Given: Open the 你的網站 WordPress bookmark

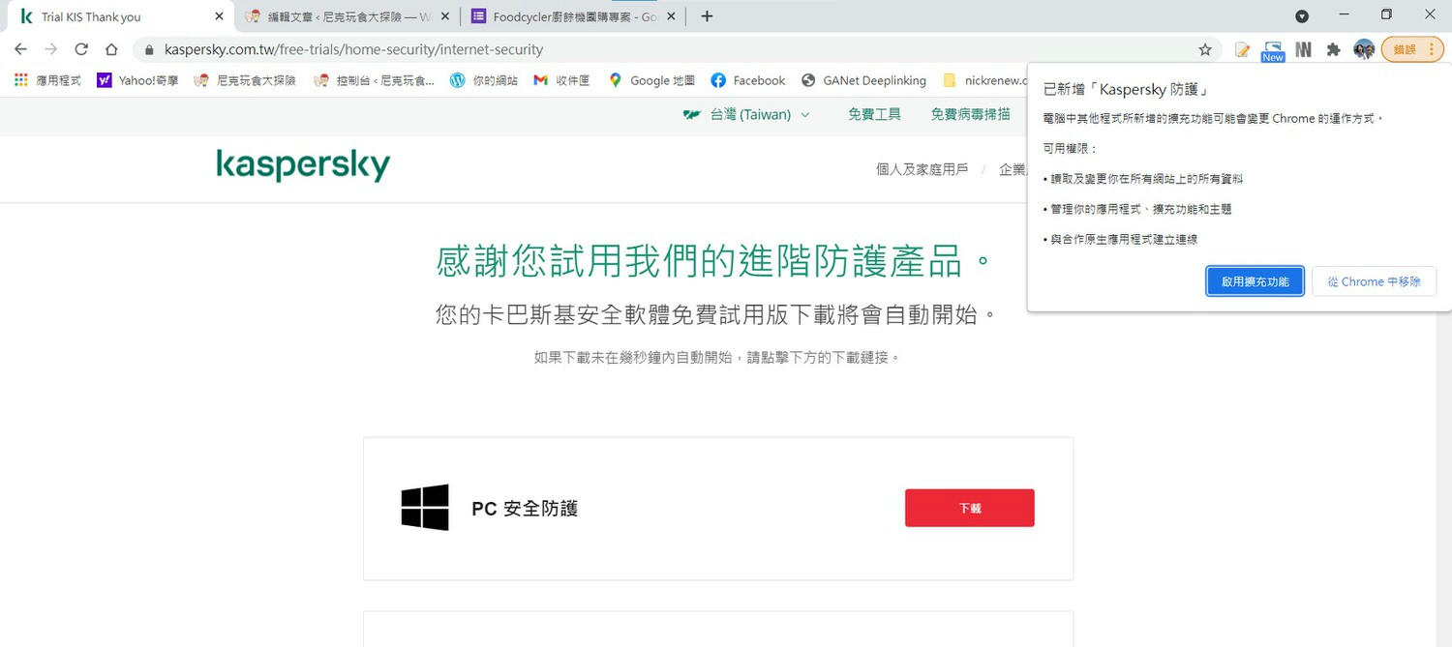Looking at the screenshot, I should [483, 80].
